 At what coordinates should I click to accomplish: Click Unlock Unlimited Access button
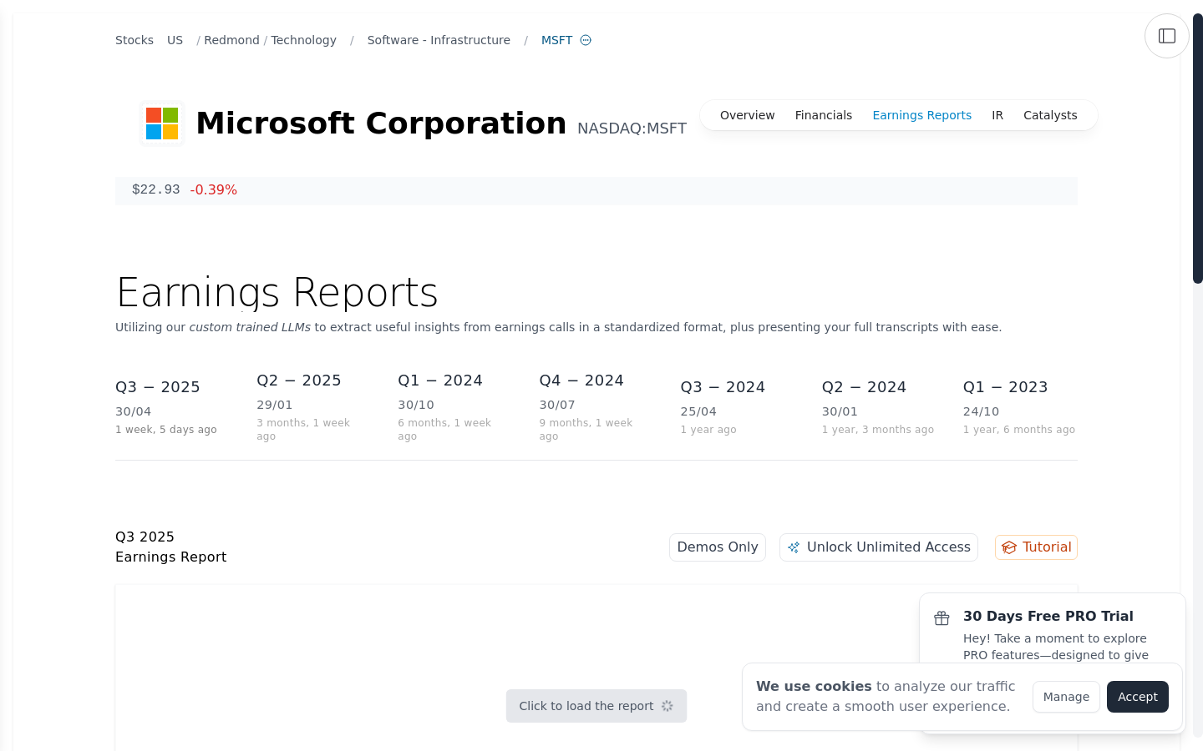point(879,547)
